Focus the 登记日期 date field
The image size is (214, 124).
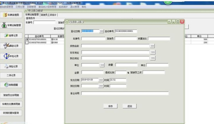pos(90,31)
